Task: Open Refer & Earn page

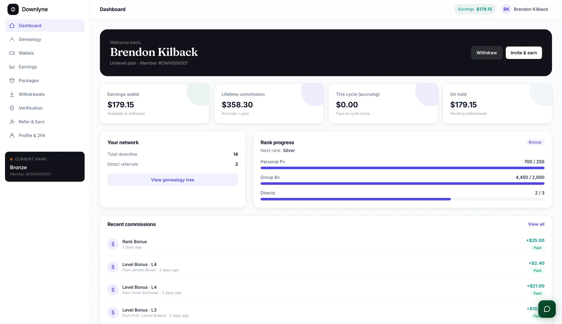Action: coord(45,122)
